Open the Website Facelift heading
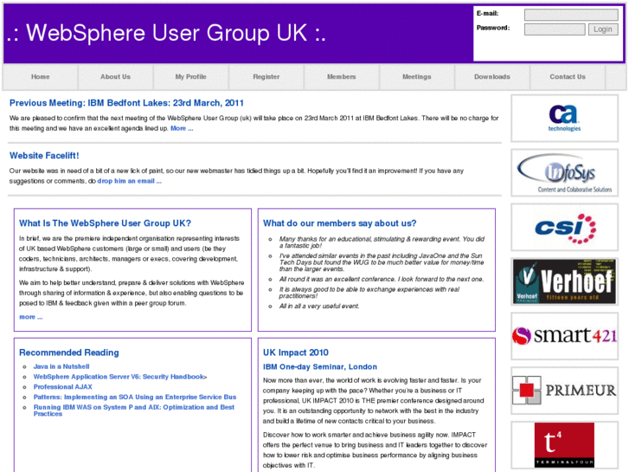Screen dimensions: 629x472 click(x=44, y=156)
